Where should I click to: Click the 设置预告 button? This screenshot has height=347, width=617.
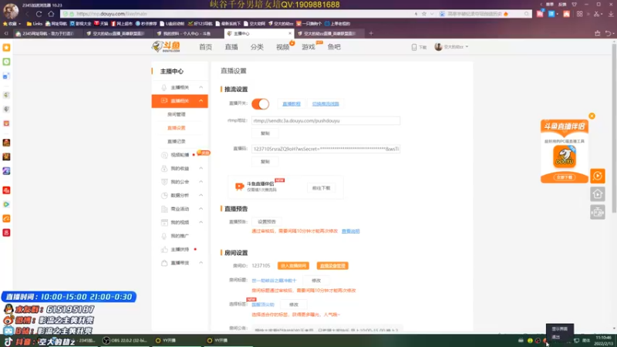[267, 222]
